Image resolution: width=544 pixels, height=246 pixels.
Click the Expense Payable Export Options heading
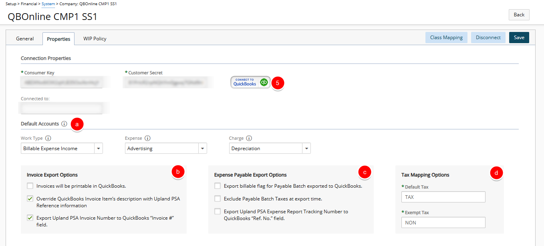pyautogui.click(x=250, y=175)
